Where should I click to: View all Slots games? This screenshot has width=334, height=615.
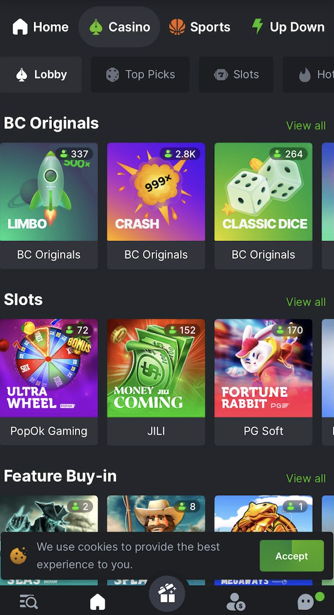(x=306, y=302)
